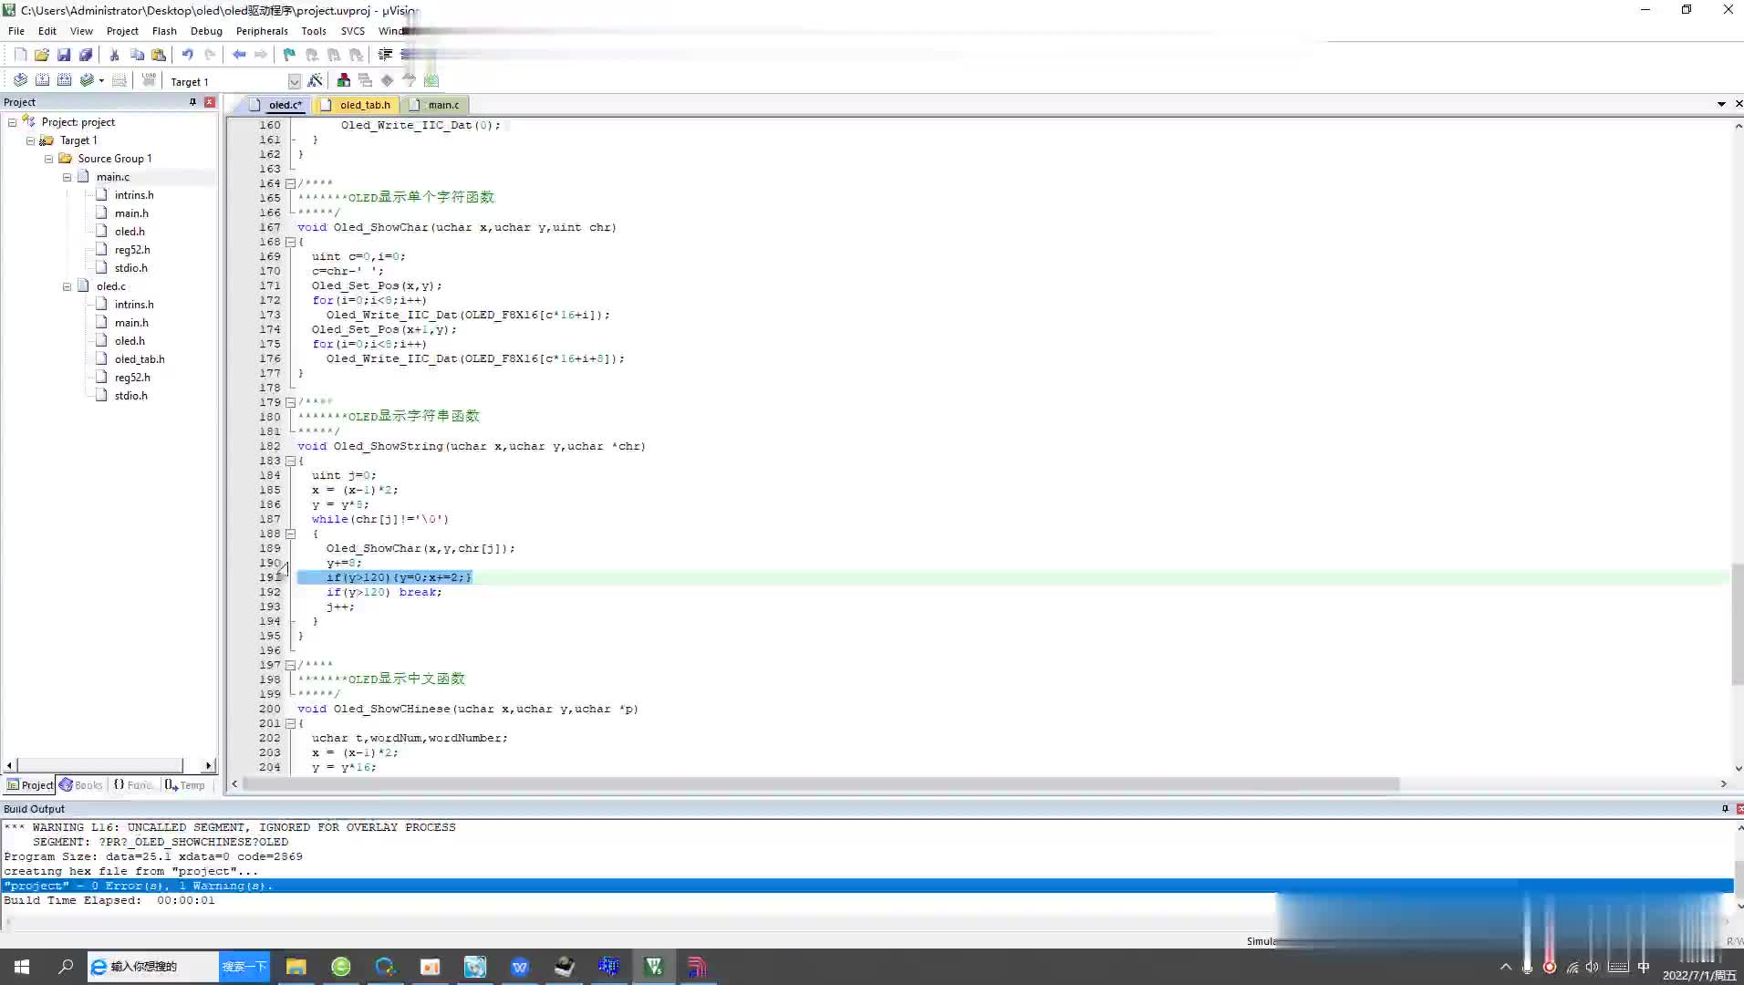Open Windows Start menu

click(22, 967)
